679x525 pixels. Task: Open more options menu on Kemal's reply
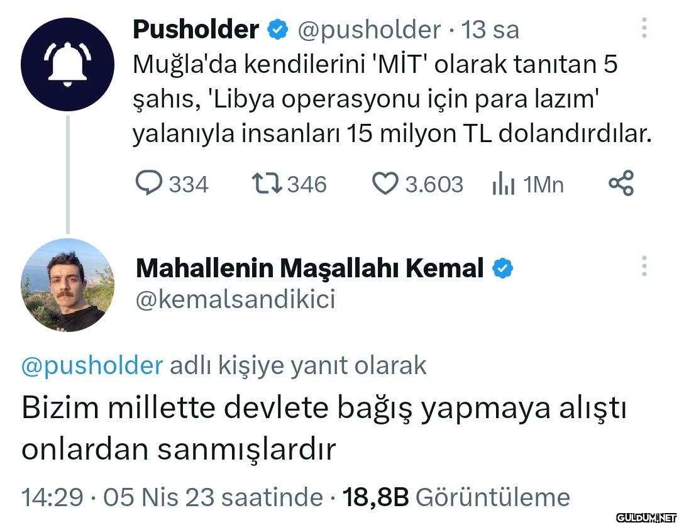(644, 267)
